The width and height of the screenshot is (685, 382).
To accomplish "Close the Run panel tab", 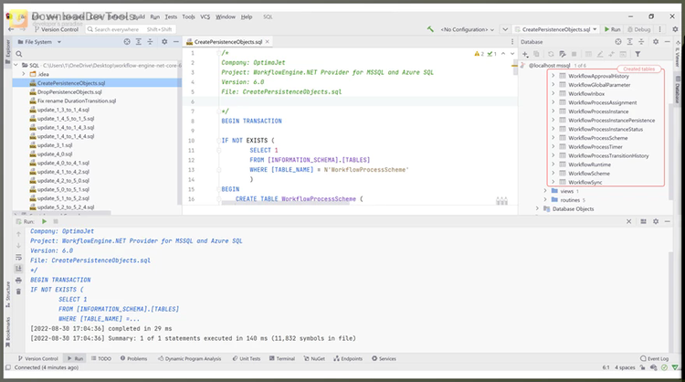I will click(628, 221).
